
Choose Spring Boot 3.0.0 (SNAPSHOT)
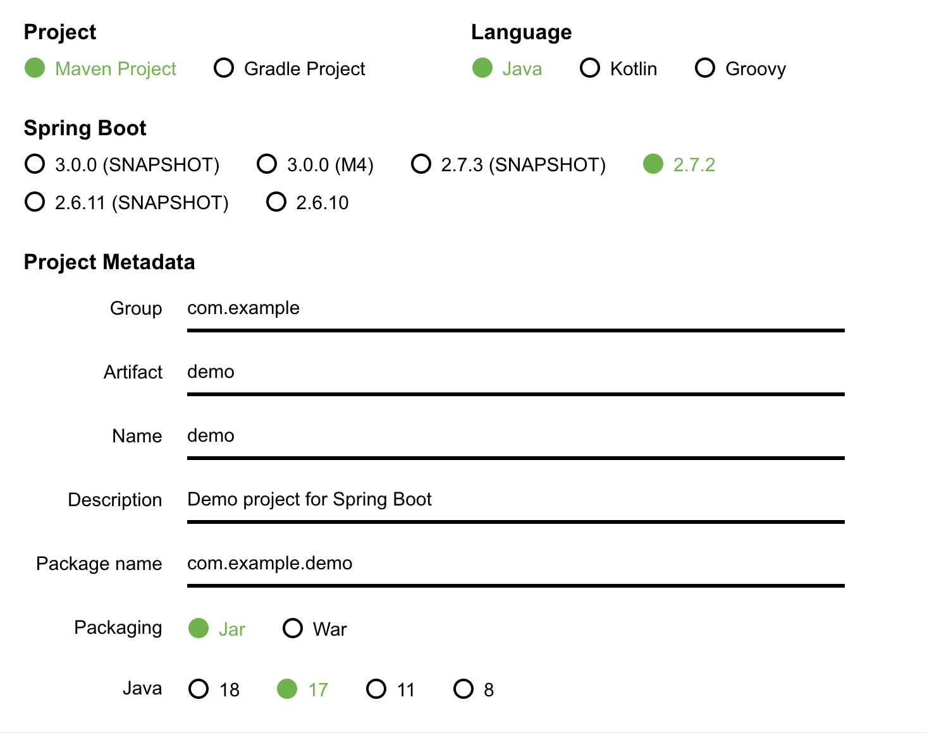35,164
